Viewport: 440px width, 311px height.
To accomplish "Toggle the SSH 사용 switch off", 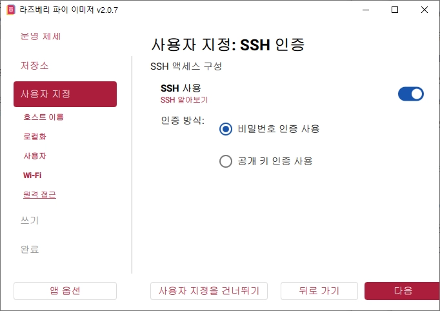I will [x=410, y=94].
